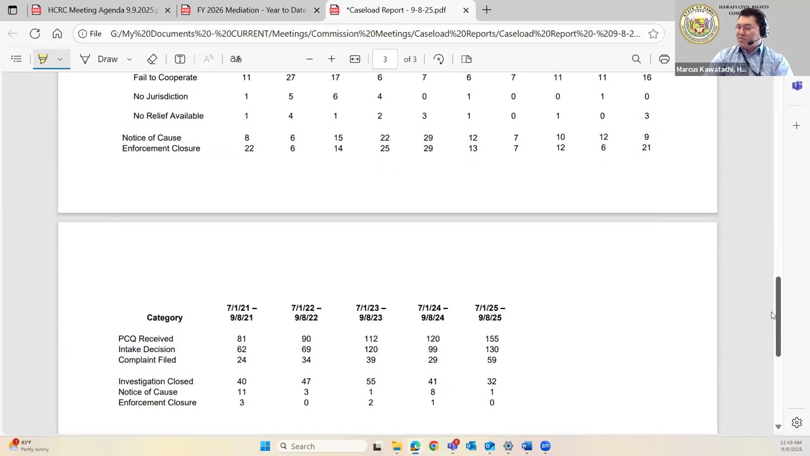
Task: Click the vertical scrollbar thumb
Action: coord(778,317)
